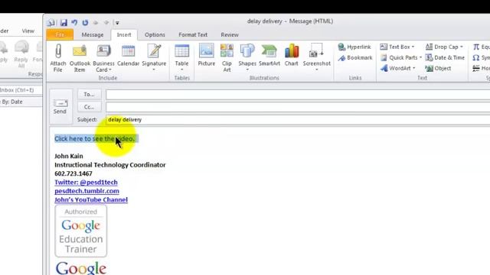Switch to the Message tab
The width and height of the screenshot is (490, 275).
point(93,34)
